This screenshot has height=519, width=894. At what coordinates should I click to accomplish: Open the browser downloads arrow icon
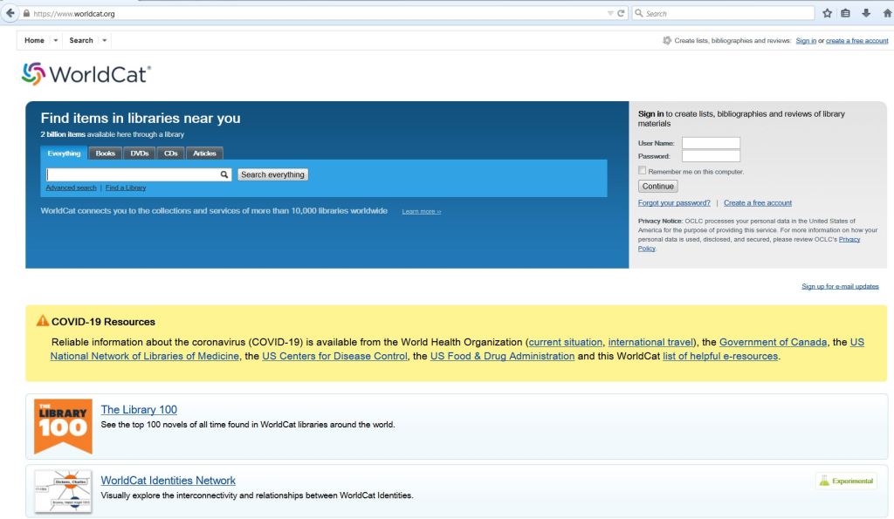865,13
